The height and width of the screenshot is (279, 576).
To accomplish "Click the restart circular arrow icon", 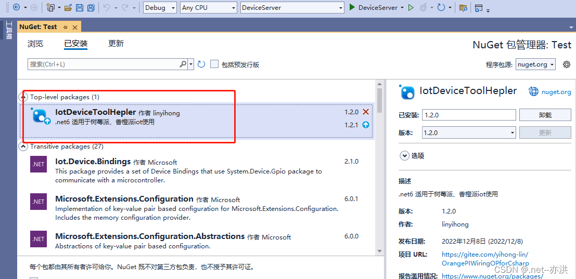I will point(441,7).
